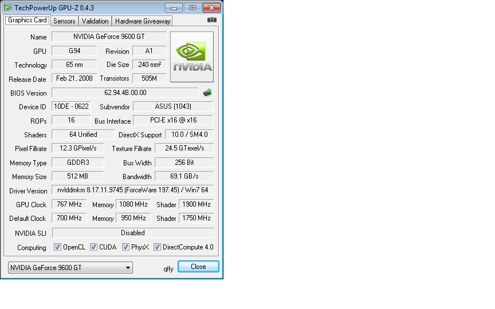Screen dimensions: 495x309
Task: Click the Subvendor value ASUS (1043)
Action: [174, 106]
